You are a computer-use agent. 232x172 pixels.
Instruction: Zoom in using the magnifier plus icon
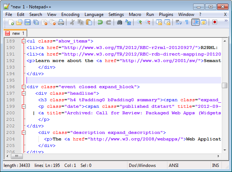pos(139,22)
